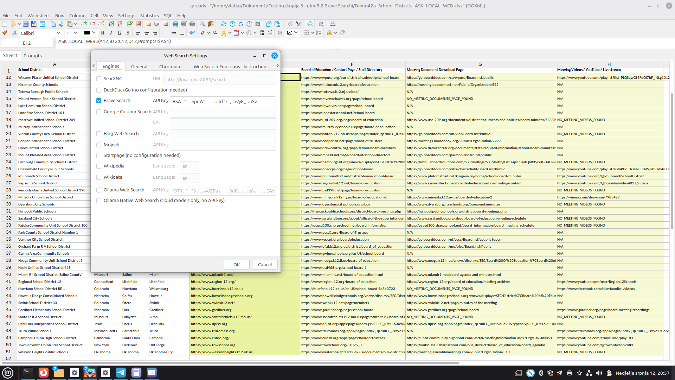Expand the font color dropdown arrow

point(94,33)
